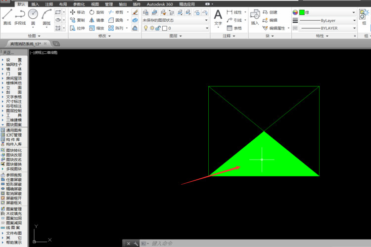Viewport: 371px width, 247px height.
Task: Expand the 修改 panel flyout
Action: coord(104,36)
